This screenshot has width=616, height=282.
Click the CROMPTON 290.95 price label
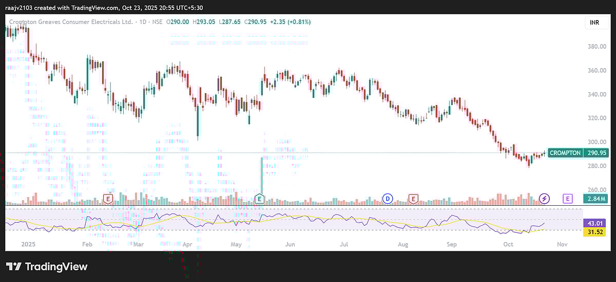[577, 153]
